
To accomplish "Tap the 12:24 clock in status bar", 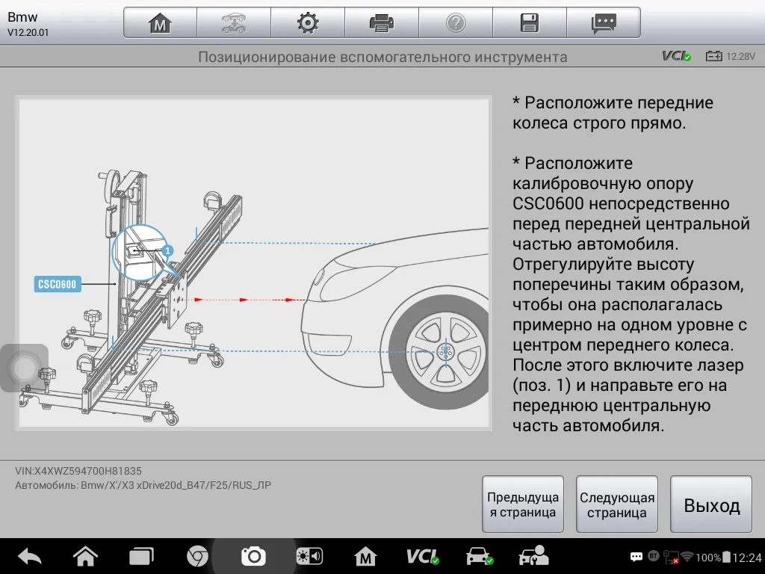I will click(747, 557).
